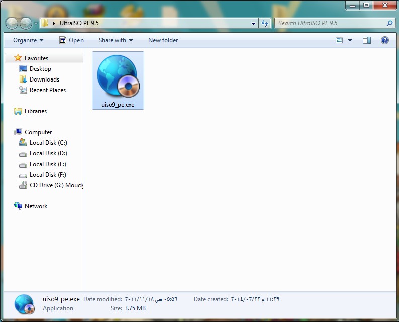Open Local Disk (F:)
Image resolution: width=399 pixels, height=322 pixels.
tap(48, 175)
